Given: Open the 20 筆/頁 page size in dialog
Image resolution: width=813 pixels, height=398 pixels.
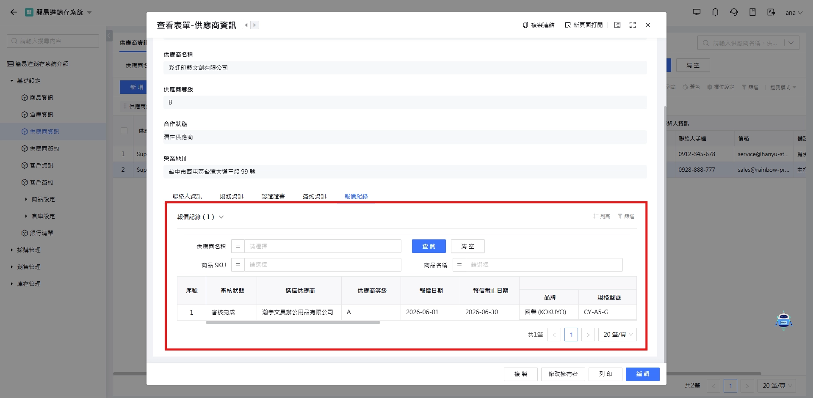Looking at the screenshot, I should click(617, 335).
